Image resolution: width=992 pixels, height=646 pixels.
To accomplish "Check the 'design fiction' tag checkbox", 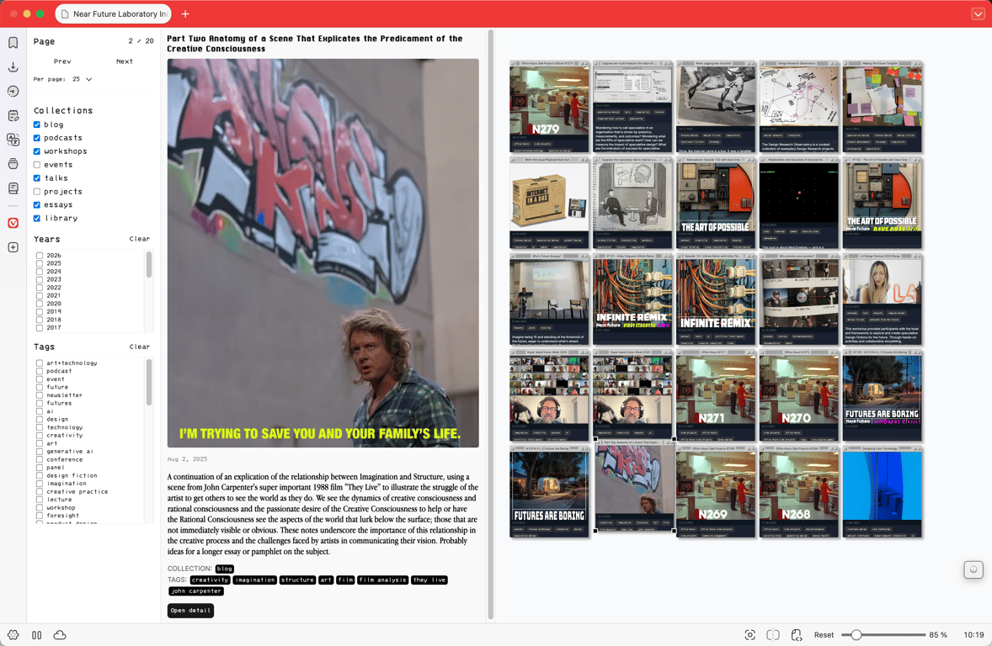I will (40, 475).
